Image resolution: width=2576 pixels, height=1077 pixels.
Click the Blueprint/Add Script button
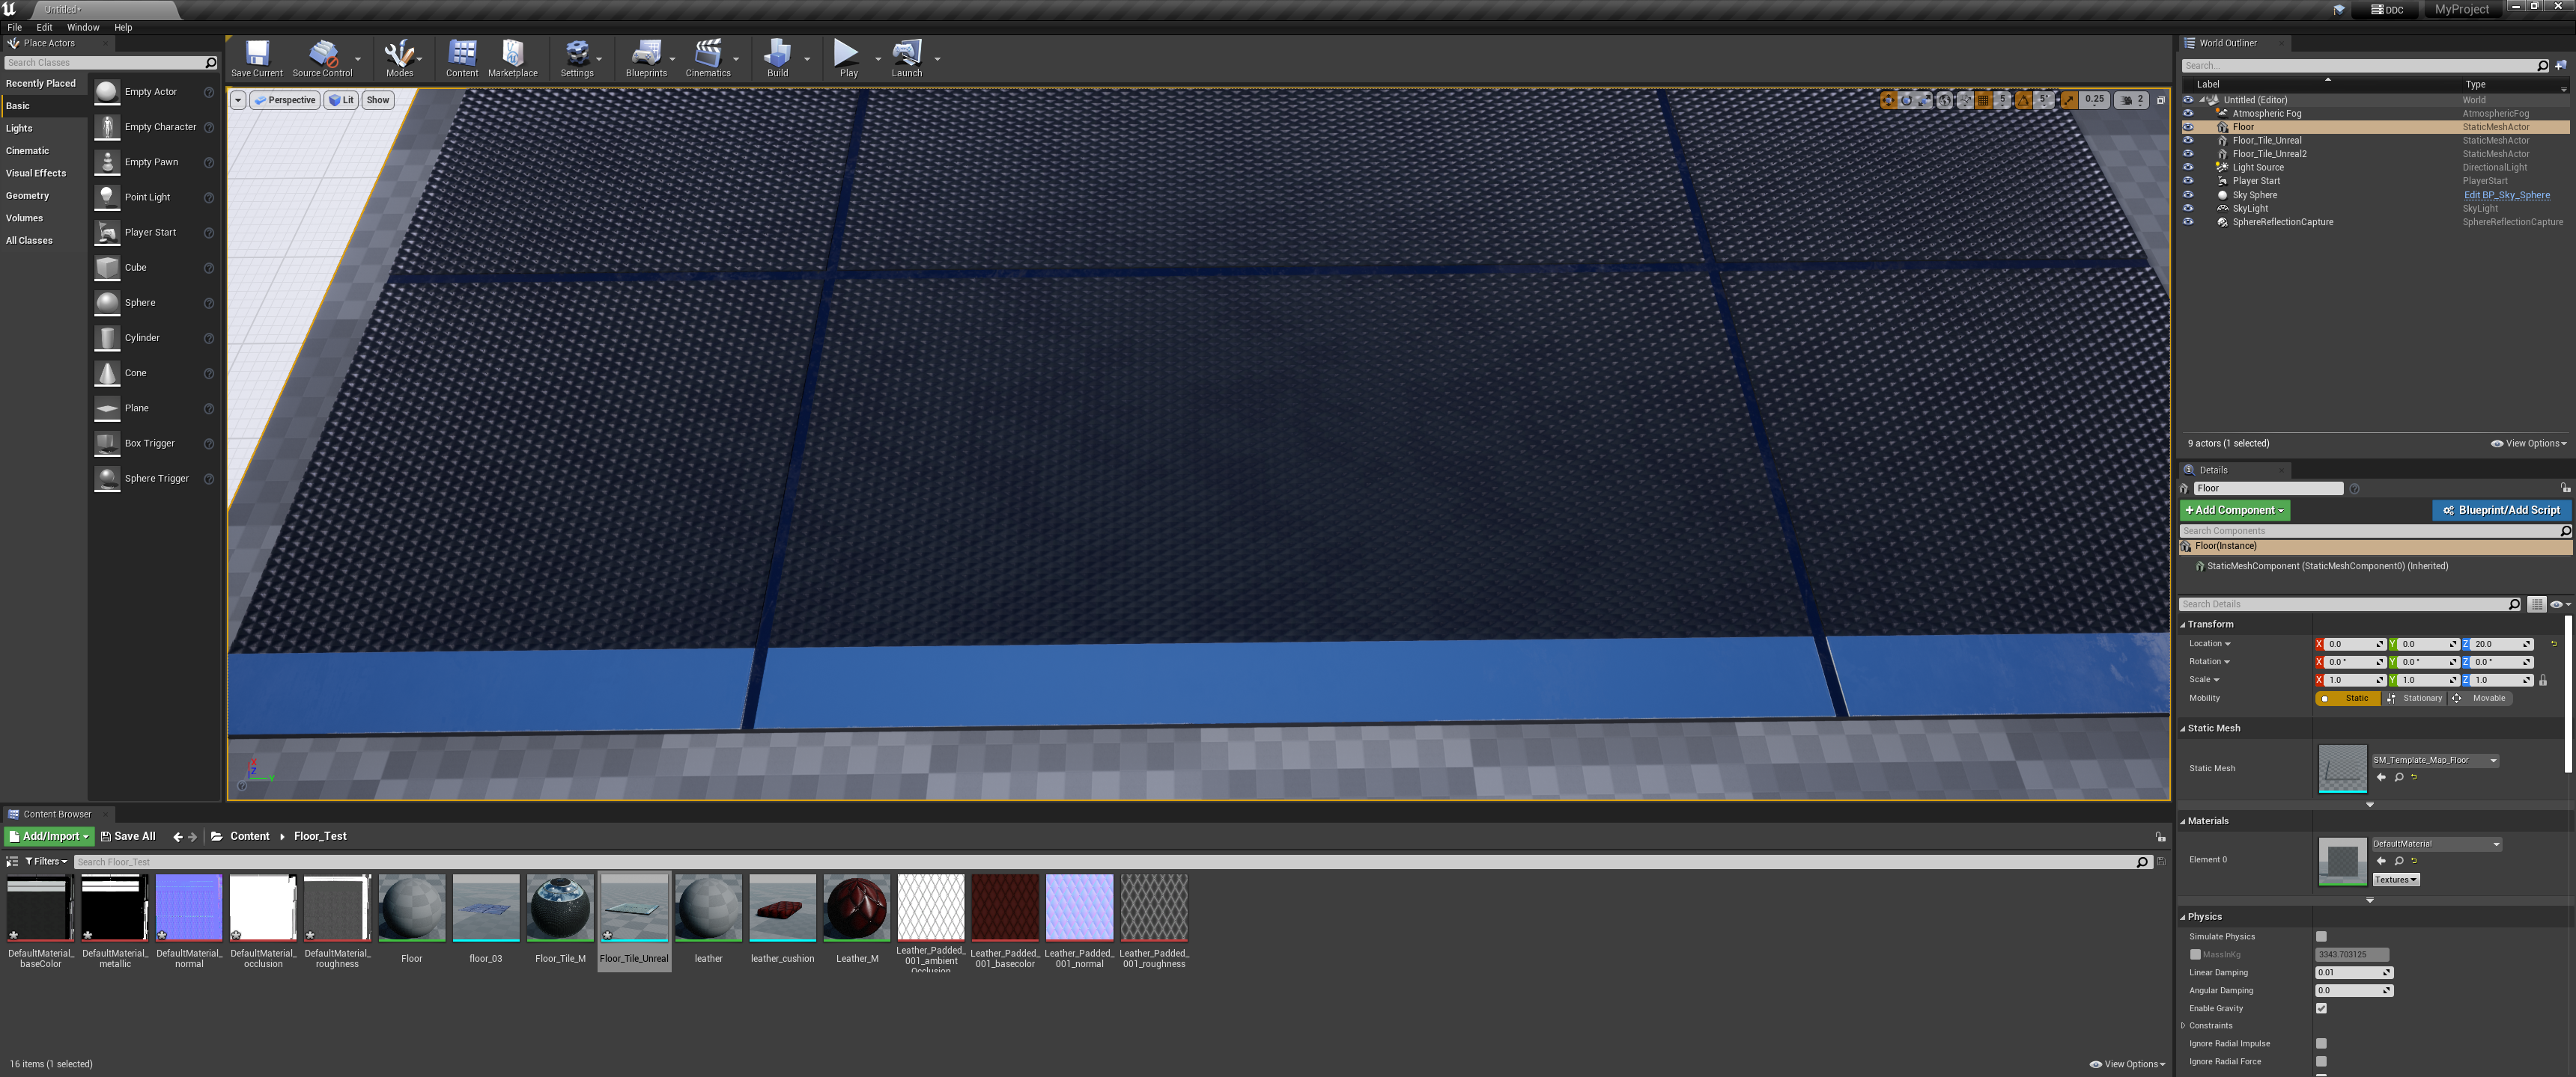coord(2501,511)
